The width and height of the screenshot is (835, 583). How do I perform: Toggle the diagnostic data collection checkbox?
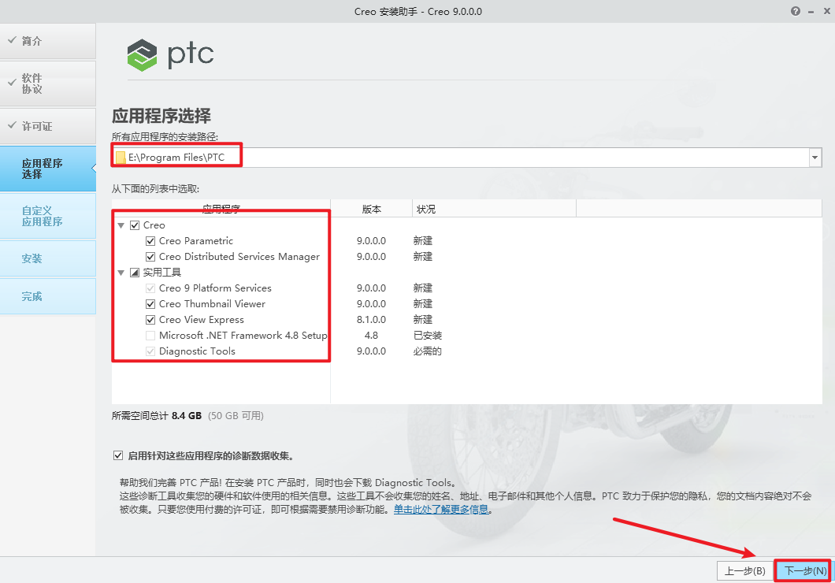tap(120, 455)
